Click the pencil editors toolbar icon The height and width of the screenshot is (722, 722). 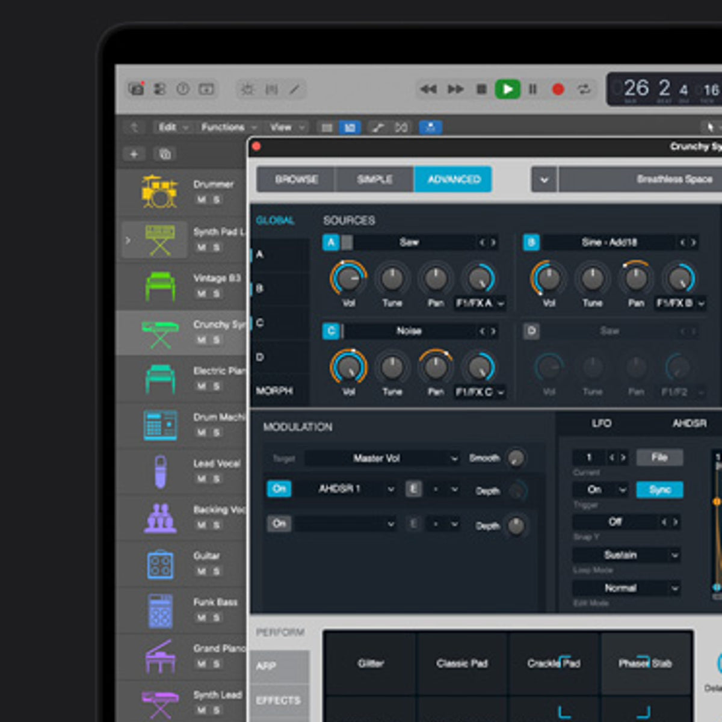(294, 90)
